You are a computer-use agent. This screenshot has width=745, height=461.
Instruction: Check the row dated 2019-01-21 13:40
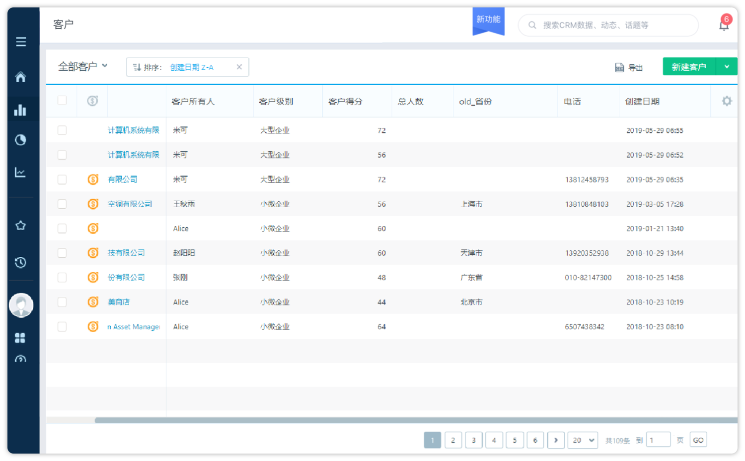pos(62,229)
